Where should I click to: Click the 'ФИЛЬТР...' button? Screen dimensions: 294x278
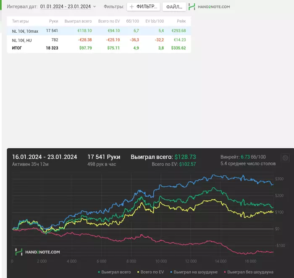pyautogui.click(x=143, y=7)
